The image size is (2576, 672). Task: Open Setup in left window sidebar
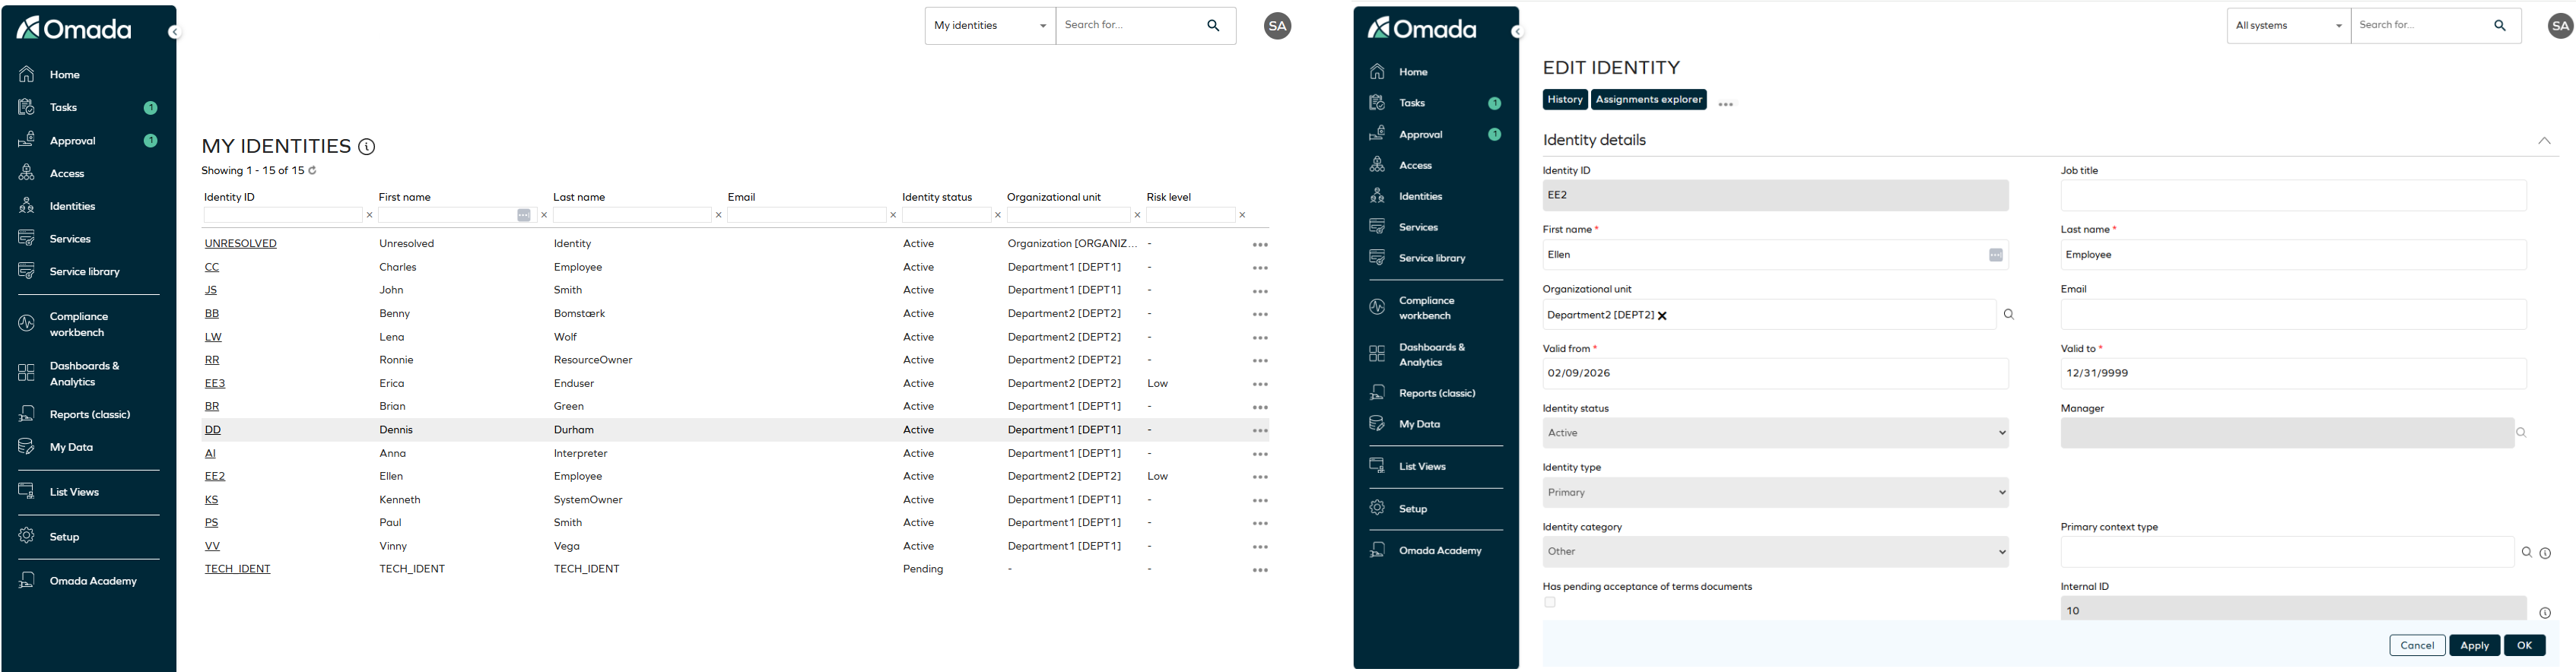64,537
